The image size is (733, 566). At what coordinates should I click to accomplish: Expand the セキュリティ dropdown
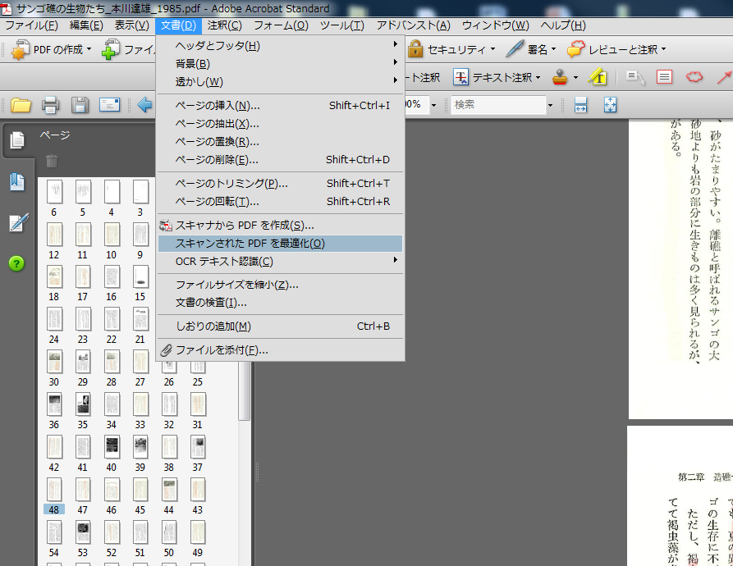click(451, 49)
